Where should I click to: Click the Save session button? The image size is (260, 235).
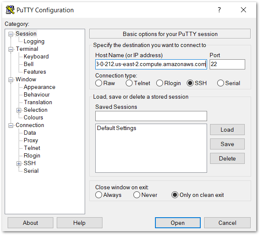pyautogui.click(x=227, y=144)
